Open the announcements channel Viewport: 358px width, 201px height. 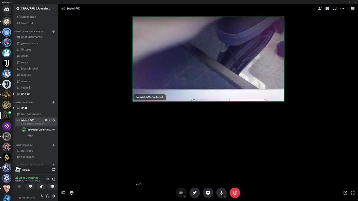pyautogui.click(x=31, y=37)
